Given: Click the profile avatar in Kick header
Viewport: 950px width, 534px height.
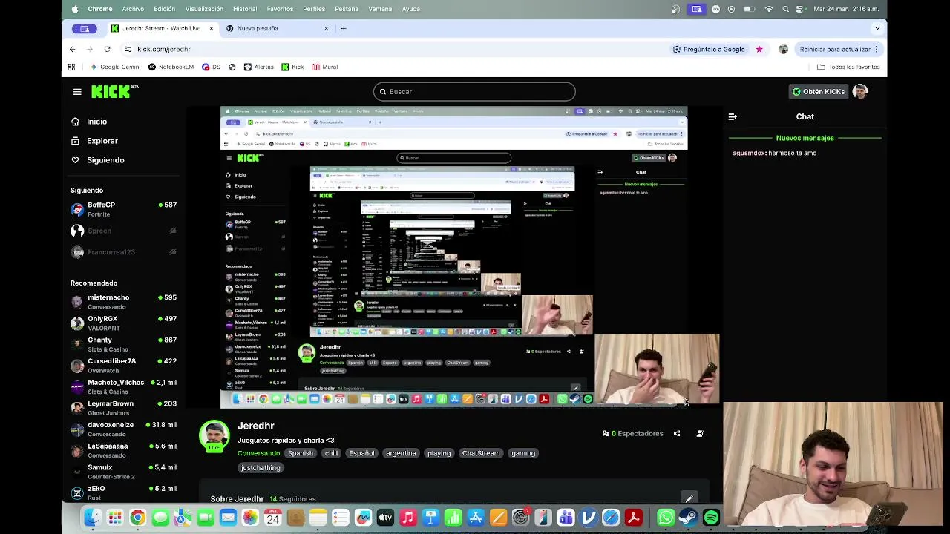Looking at the screenshot, I should (x=860, y=91).
